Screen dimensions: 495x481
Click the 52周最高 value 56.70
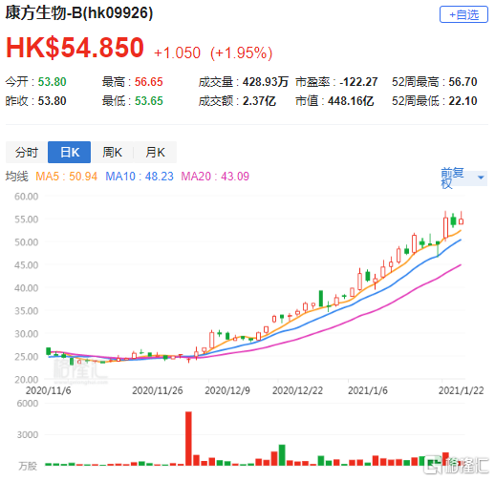(x=463, y=82)
